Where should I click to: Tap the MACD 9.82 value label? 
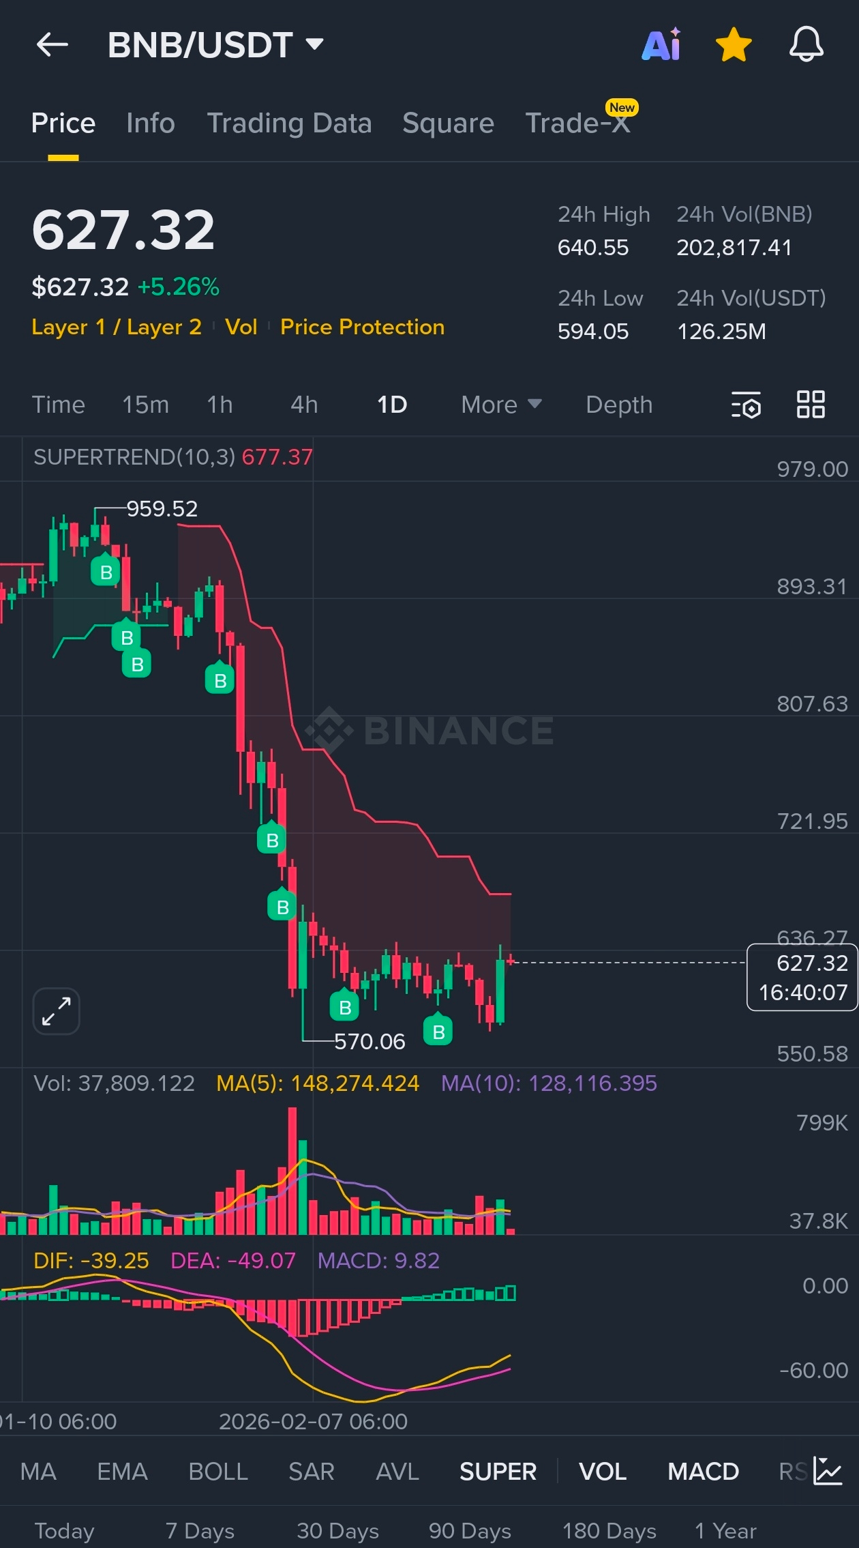click(378, 1261)
